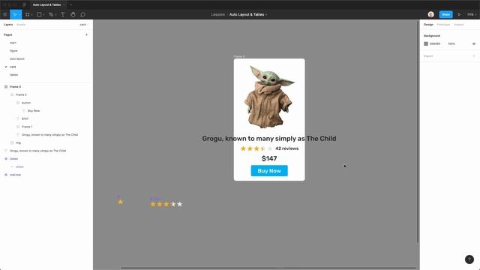Switch to the Design tab
The width and height of the screenshot is (480, 270).
click(428, 25)
